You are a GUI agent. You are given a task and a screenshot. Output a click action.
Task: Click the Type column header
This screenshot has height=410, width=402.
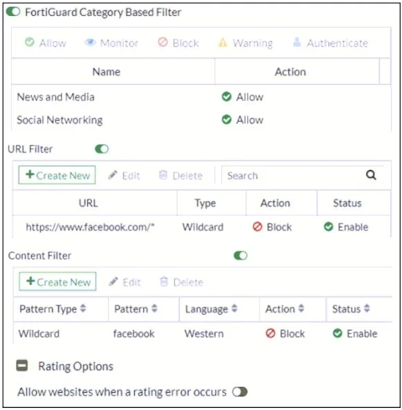point(212,203)
